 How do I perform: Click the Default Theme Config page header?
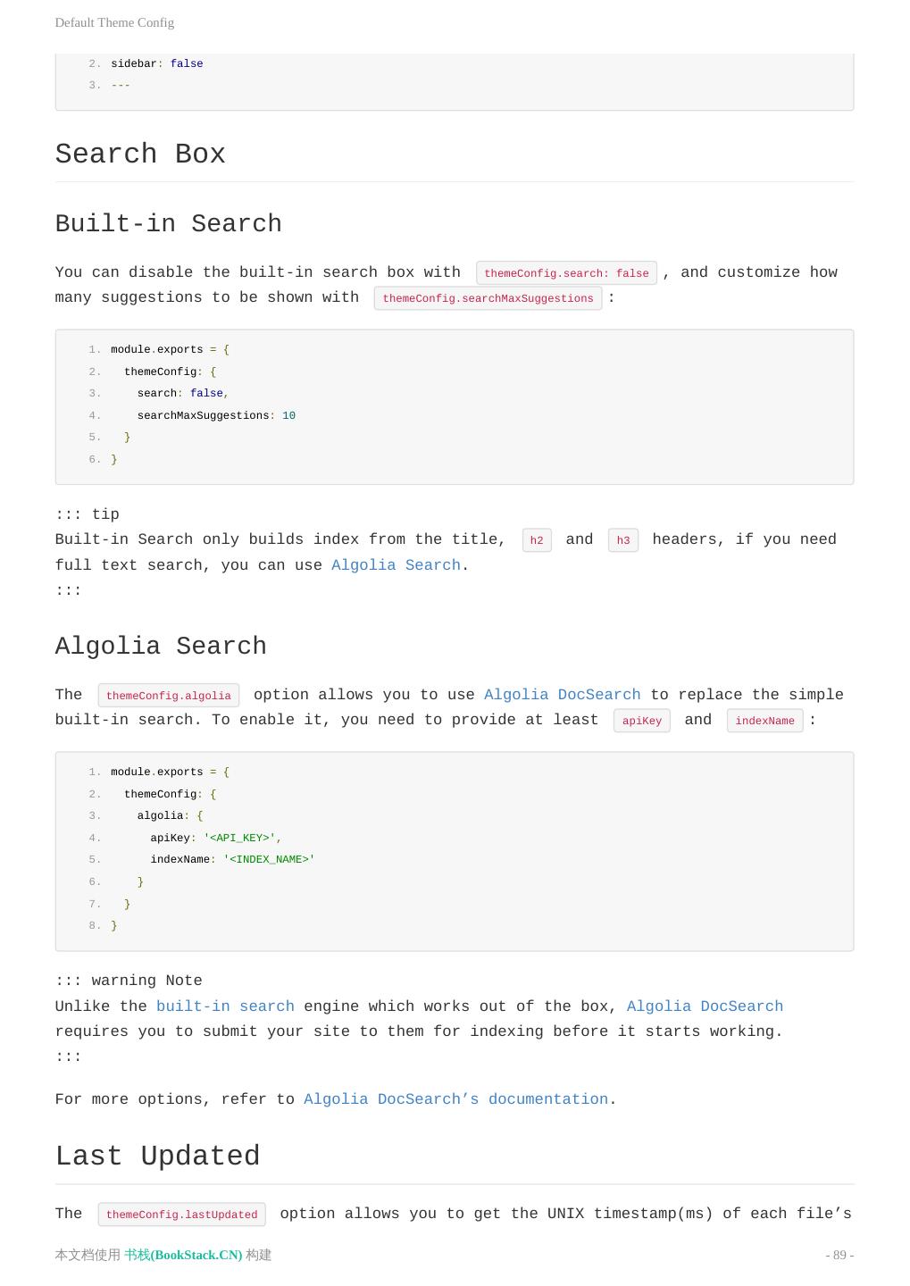[114, 22]
